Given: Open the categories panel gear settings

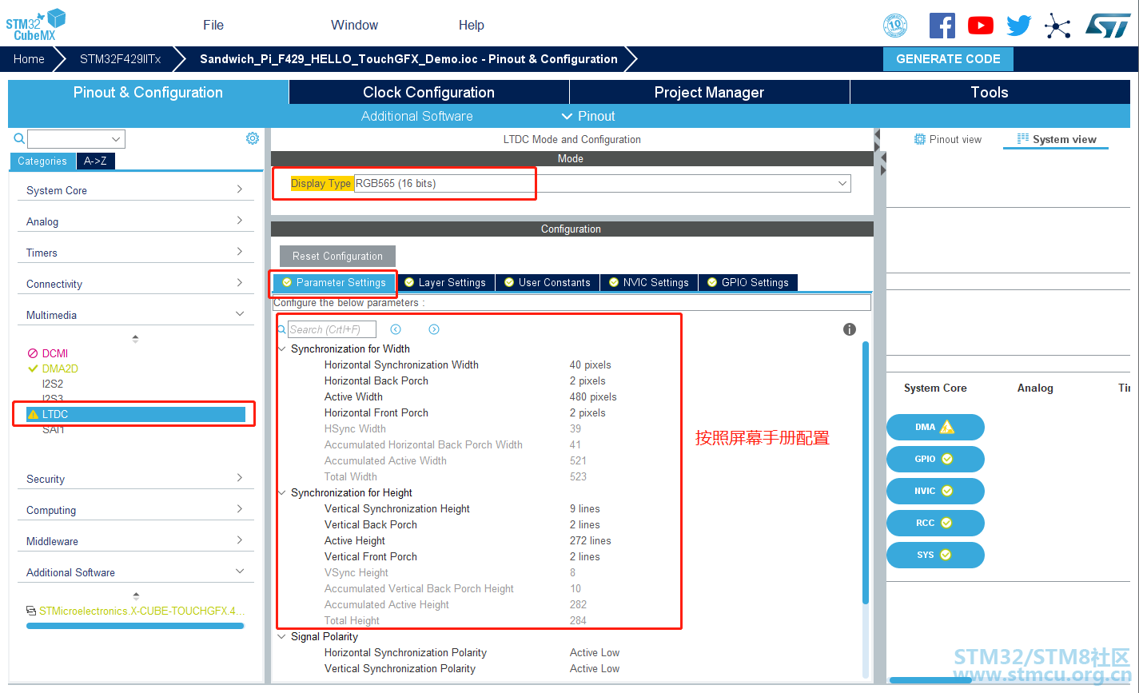Looking at the screenshot, I should (x=253, y=138).
